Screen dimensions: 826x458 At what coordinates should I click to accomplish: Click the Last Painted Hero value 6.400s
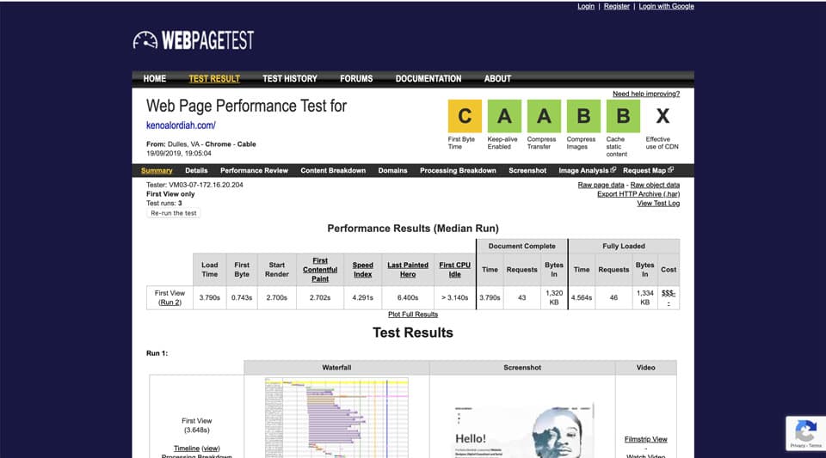(408, 297)
